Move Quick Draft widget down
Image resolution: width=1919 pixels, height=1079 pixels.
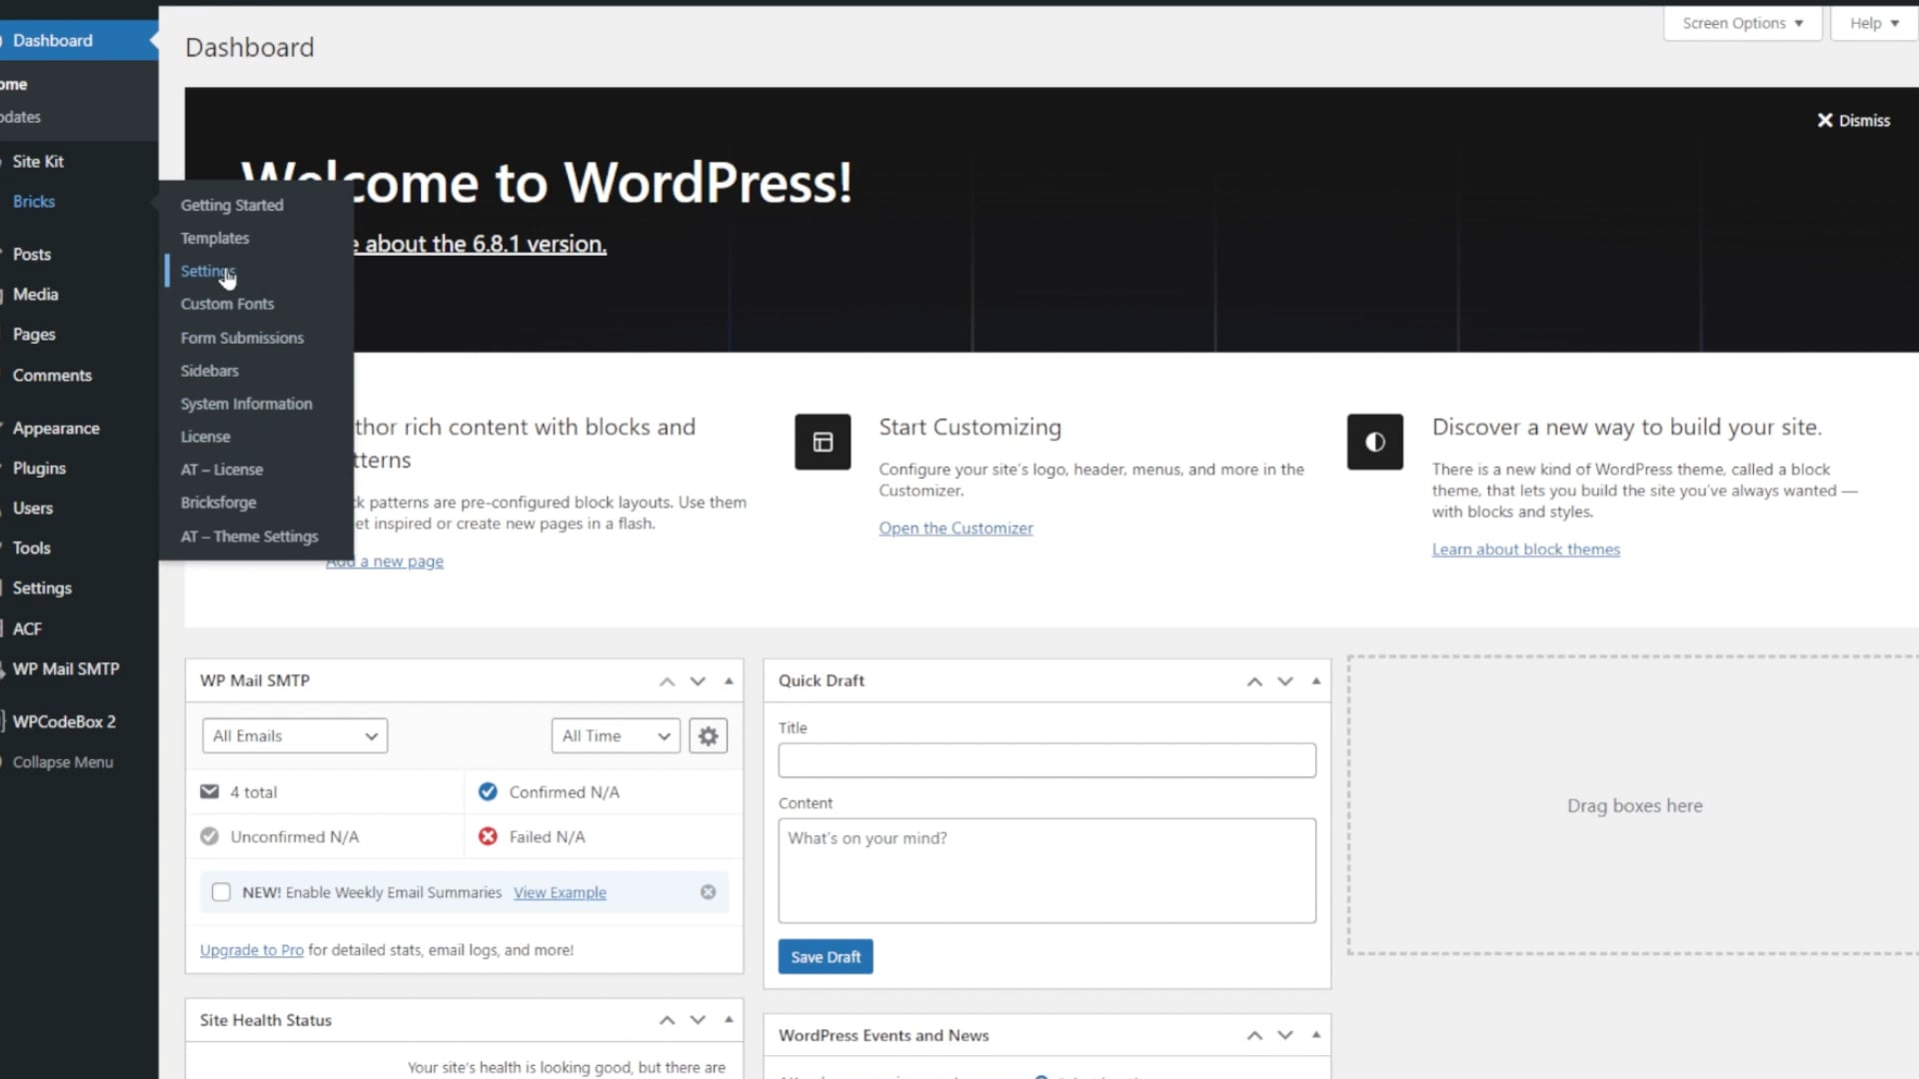coord(1285,681)
